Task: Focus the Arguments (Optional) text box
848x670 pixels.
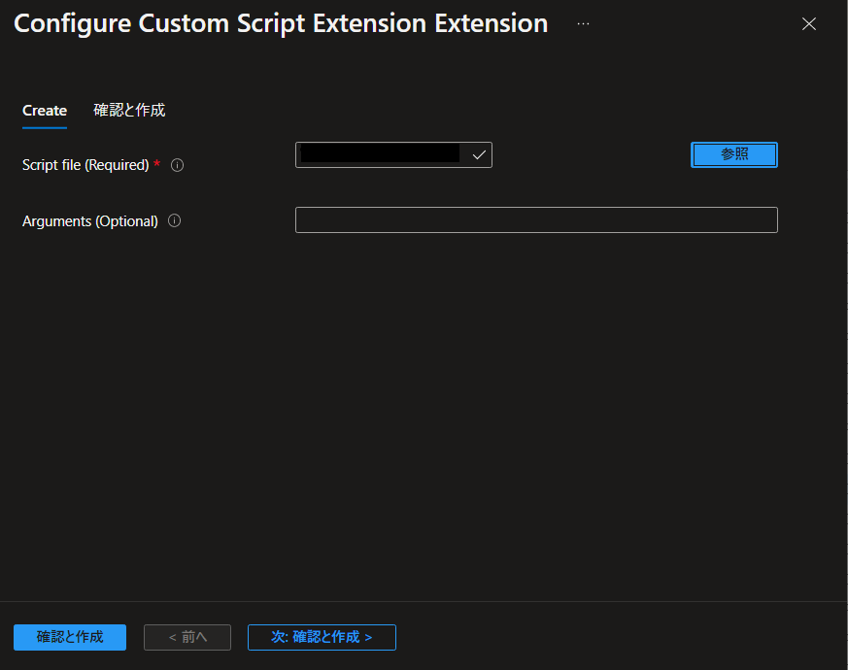Action: pos(536,220)
